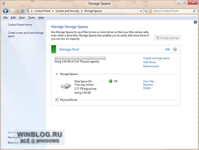Go to Control Panel Home

[x=20, y=25]
